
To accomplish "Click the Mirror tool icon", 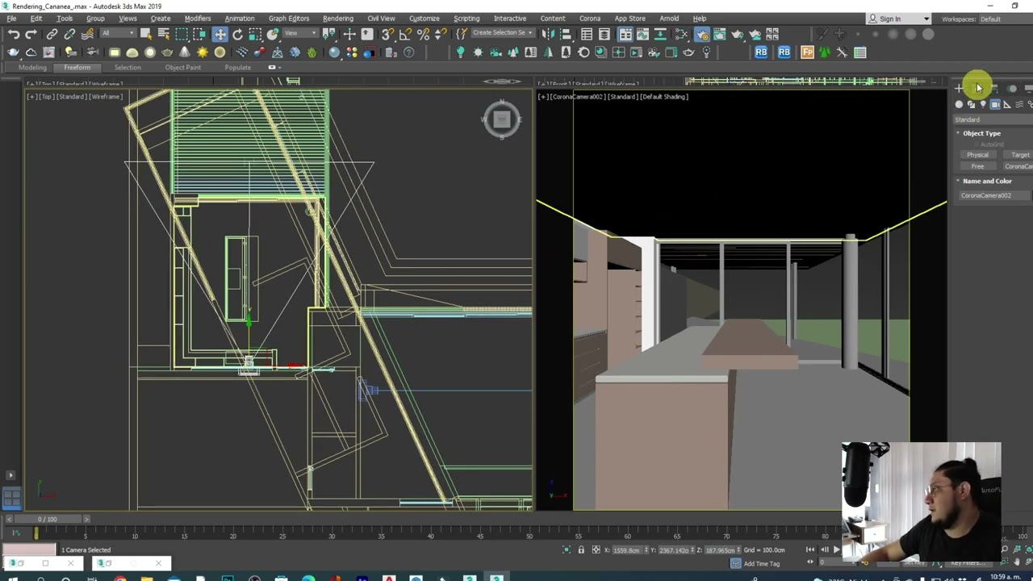I will (548, 34).
